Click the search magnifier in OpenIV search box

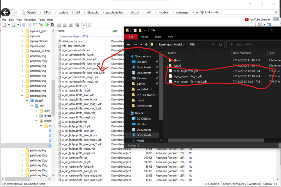click(x=276, y=12)
